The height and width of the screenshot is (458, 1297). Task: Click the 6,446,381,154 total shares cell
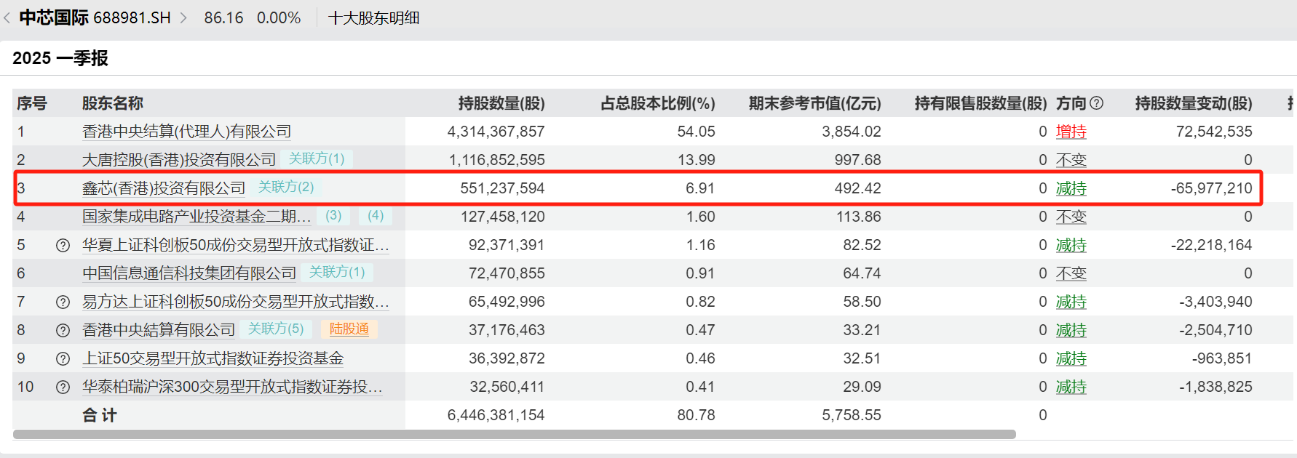click(496, 415)
